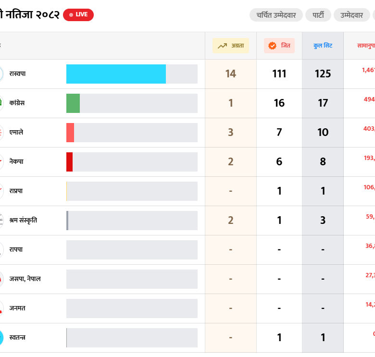The image size is (375, 357).
Task: Click the trending arrow icon in अग्रता header
Action: coord(222,46)
